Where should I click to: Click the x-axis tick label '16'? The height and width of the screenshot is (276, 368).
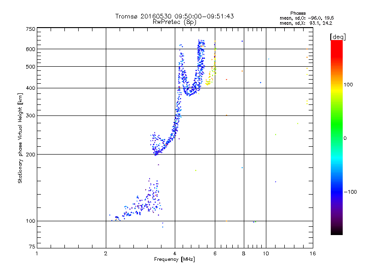click(x=313, y=253)
